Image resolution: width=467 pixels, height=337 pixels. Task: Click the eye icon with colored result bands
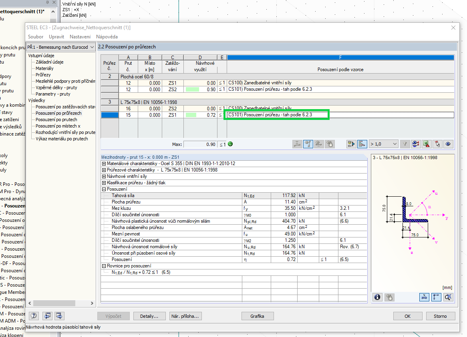click(416, 144)
